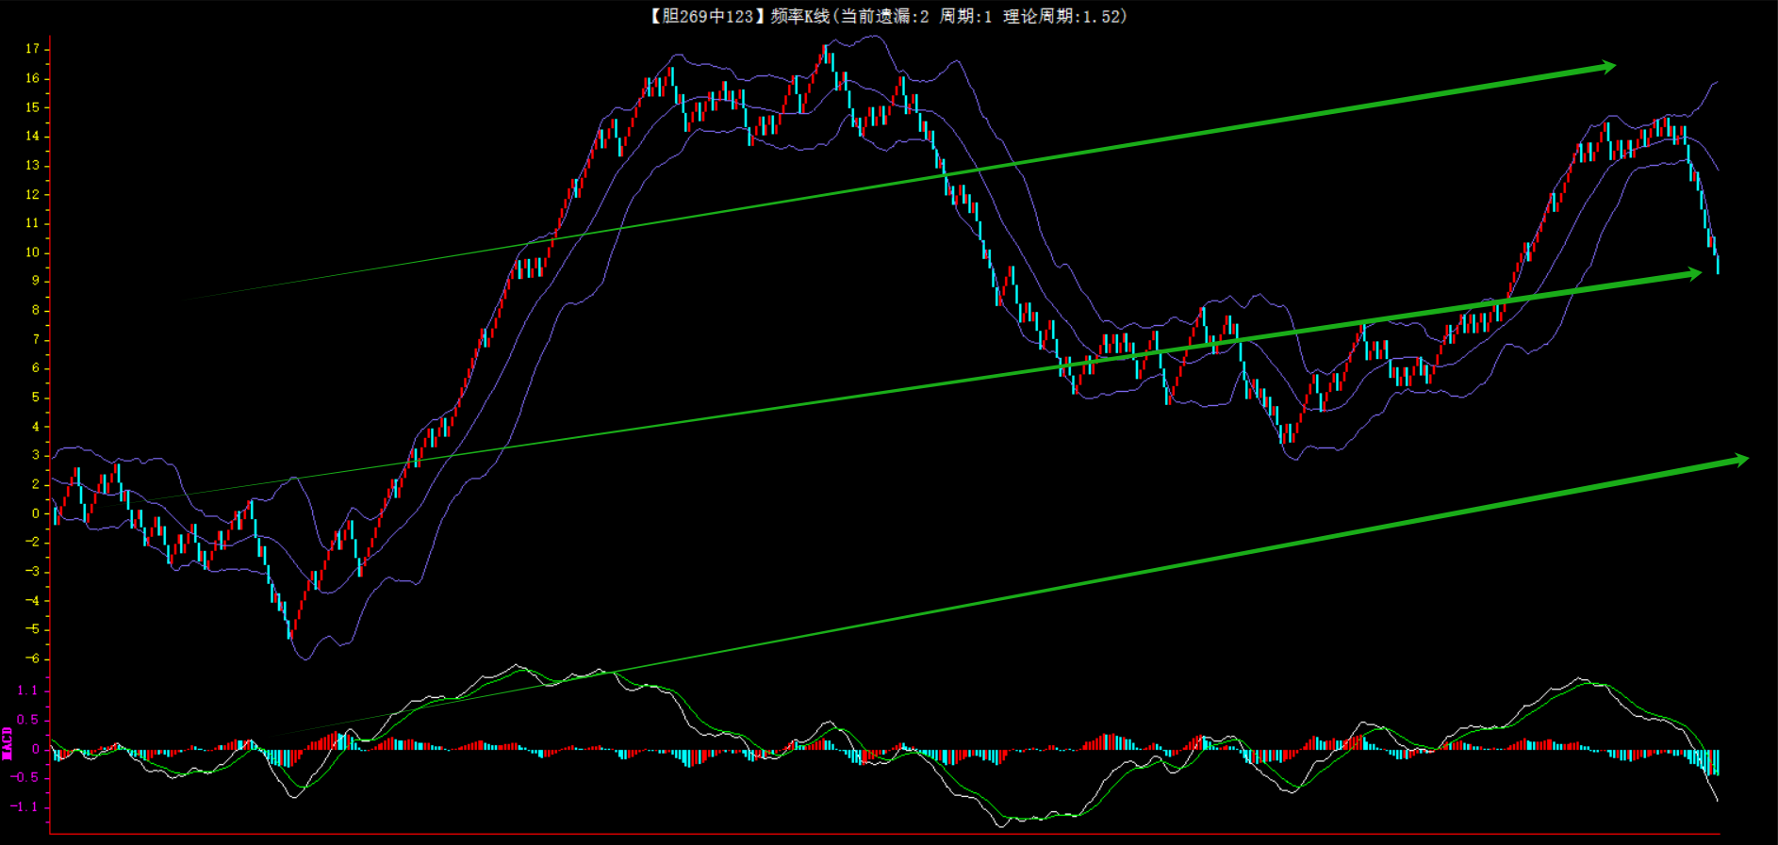The height and width of the screenshot is (845, 1778).
Task: Click the 1.1 value on MACD axis
Action: 27,691
